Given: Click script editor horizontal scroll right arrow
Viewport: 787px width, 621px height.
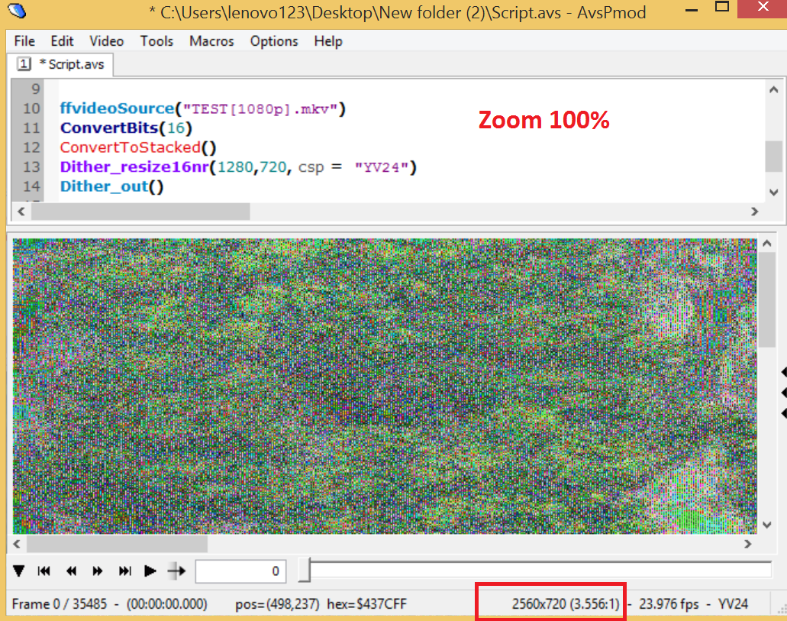Looking at the screenshot, I should pyautogui.click(x=754, y=212).
